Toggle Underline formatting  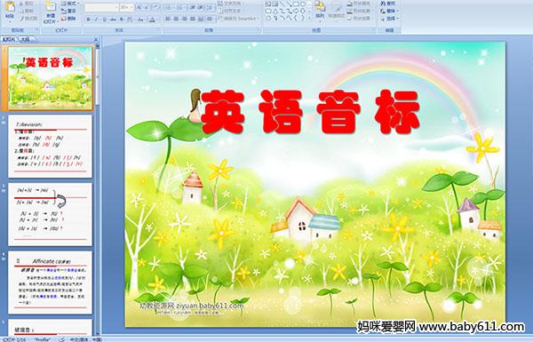click(x=104, y=20)
